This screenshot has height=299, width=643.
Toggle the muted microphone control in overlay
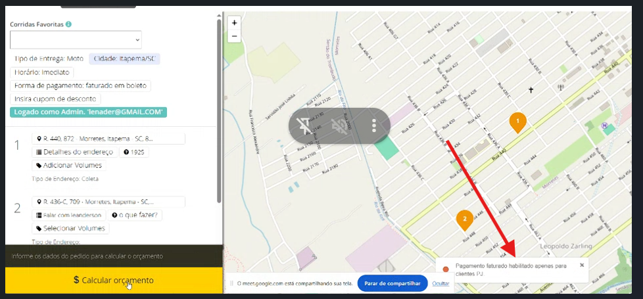(x=304, y=126)
